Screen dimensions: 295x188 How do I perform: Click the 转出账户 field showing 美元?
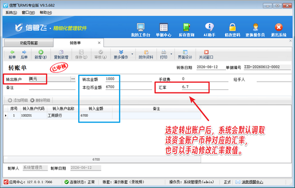click(x=50, y=79)
